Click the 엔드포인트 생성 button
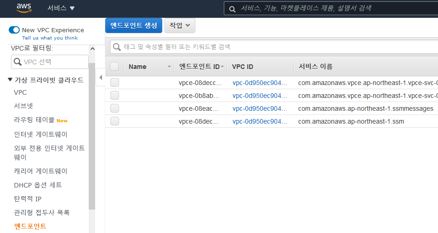Image resolution: width=438 pixels, height=233 pixels. click(x=134, y=26)
